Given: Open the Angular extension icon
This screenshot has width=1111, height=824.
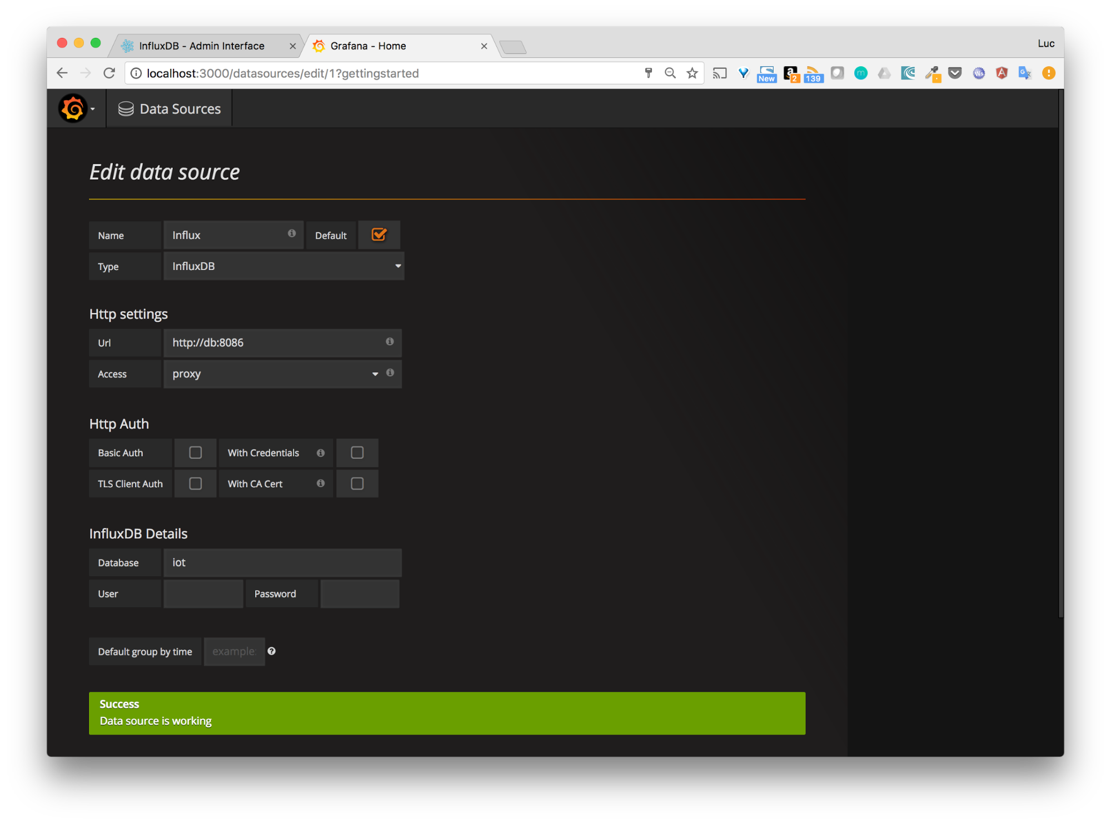Looking at the screenshot, I should click(x=1002, y=73).
